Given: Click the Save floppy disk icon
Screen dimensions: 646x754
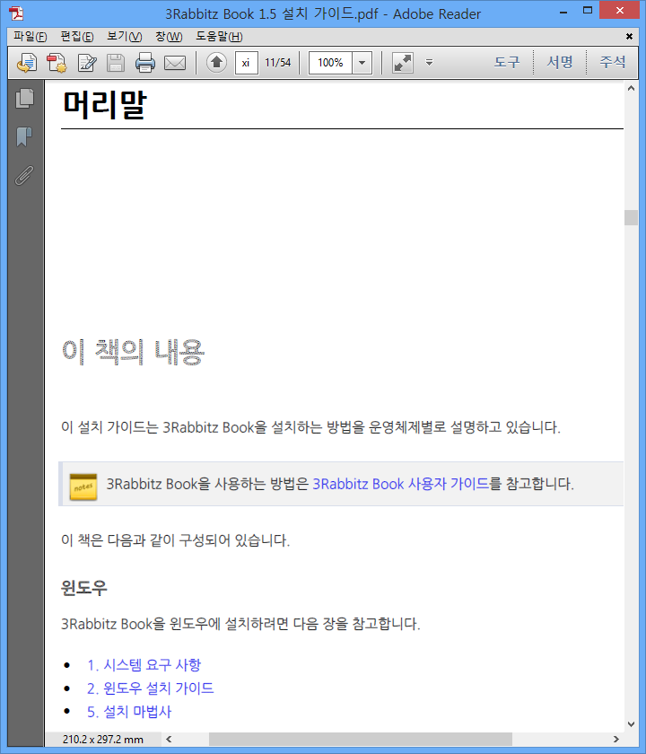Looking at the screenshot, I should (x=116, y=63).
